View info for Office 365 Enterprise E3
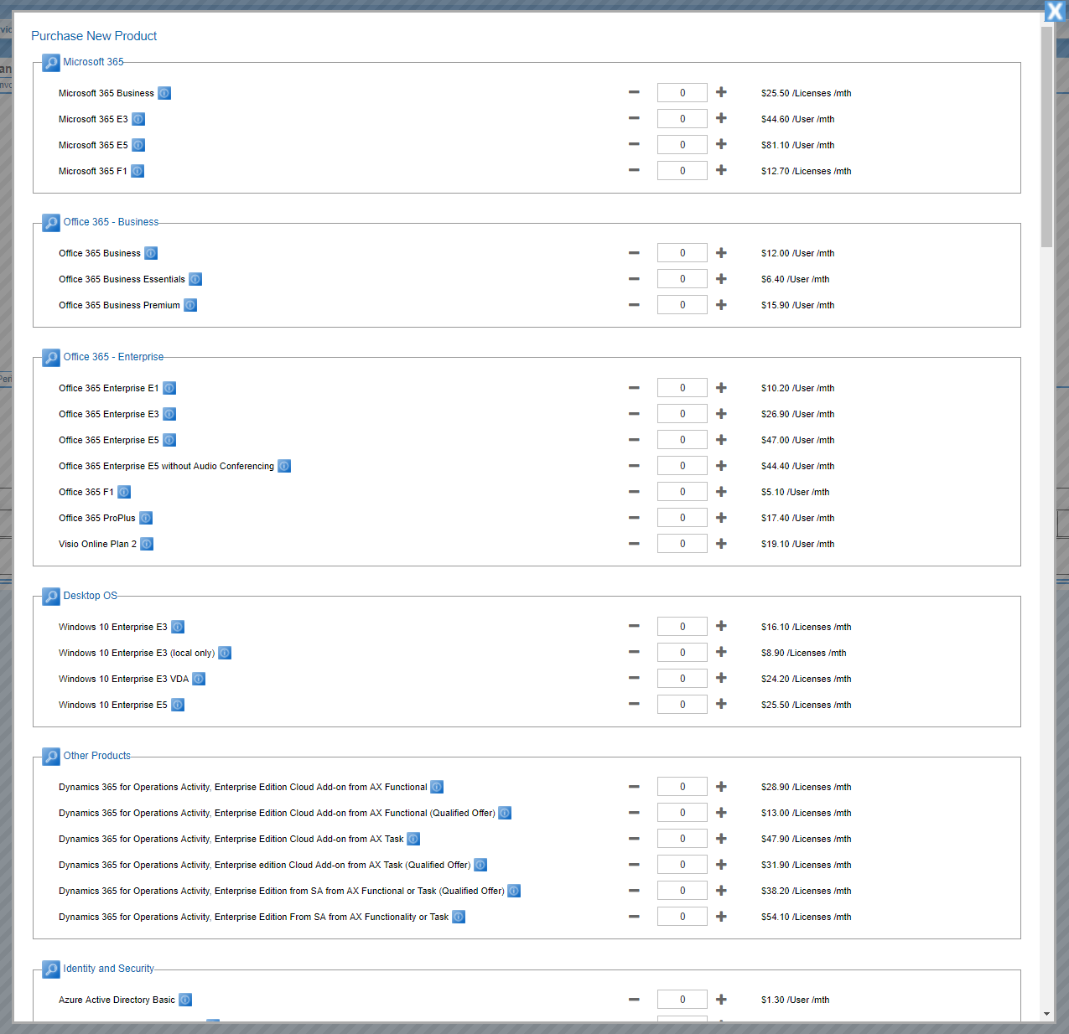The width and height of the screenshot is (1069, 1034). point(169,414)
